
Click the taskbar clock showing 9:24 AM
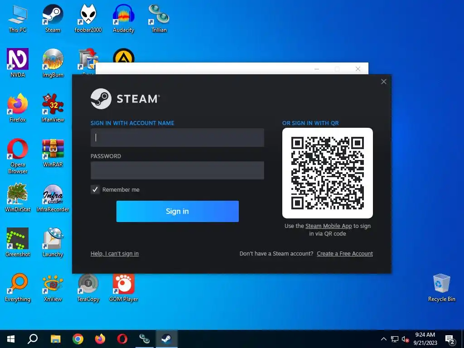(x=425, y=339)
